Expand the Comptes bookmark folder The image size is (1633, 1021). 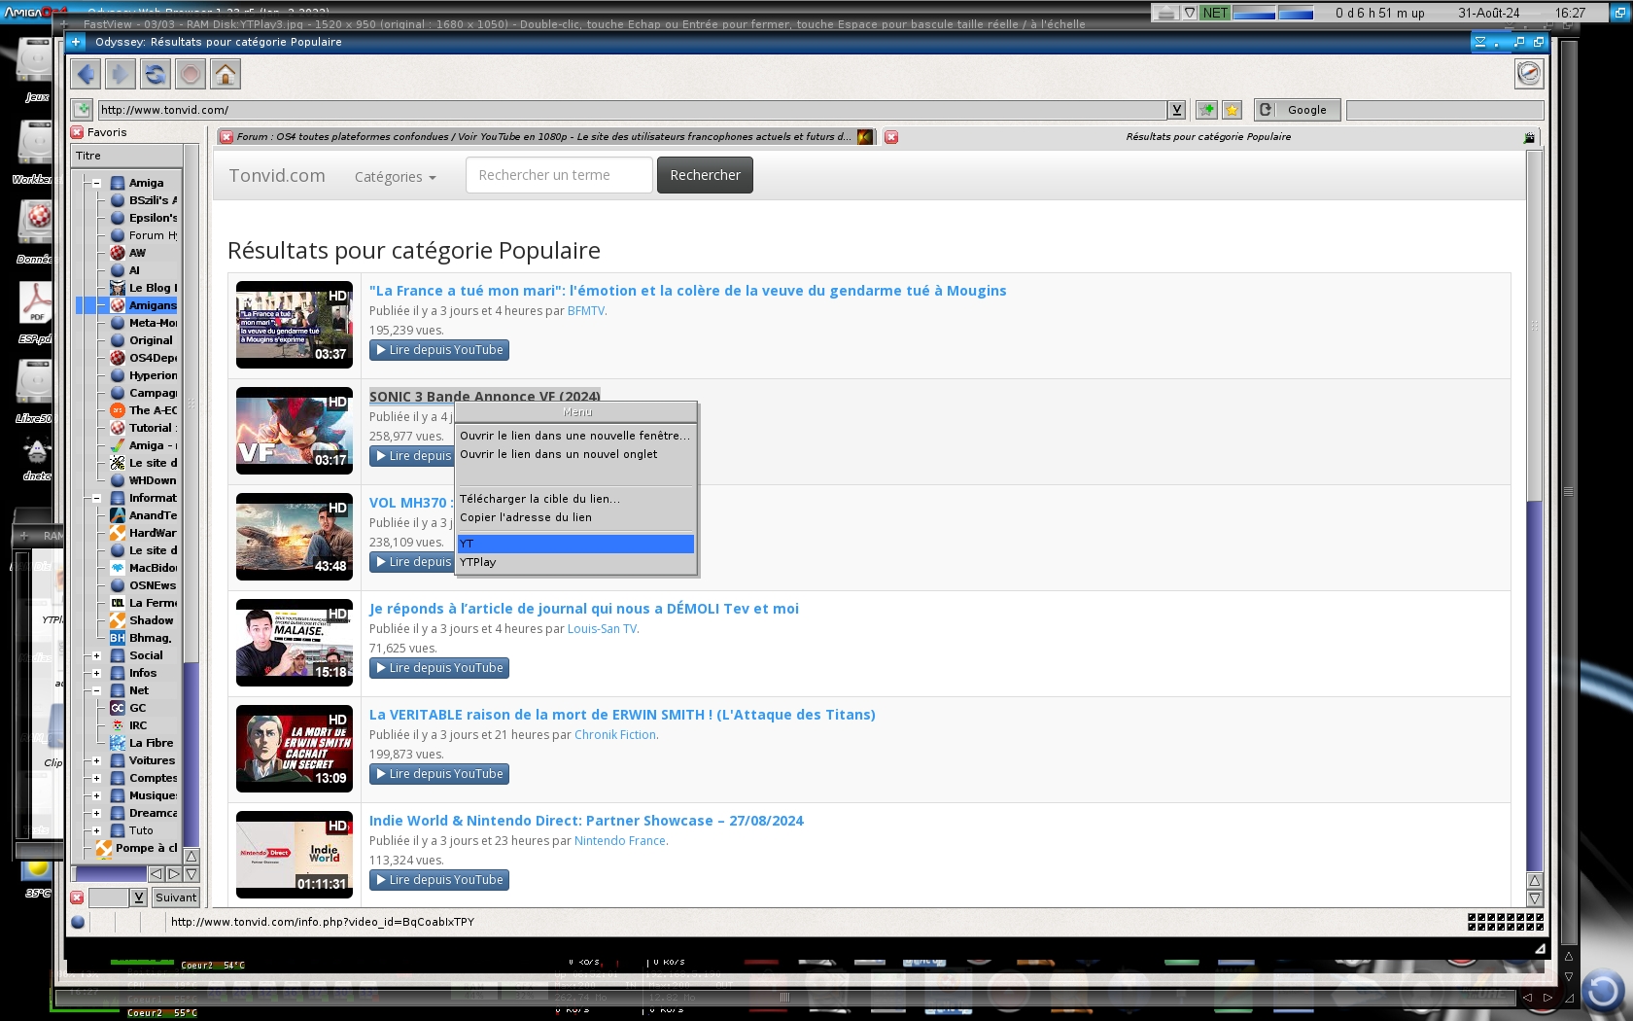[x=96, y=778]
